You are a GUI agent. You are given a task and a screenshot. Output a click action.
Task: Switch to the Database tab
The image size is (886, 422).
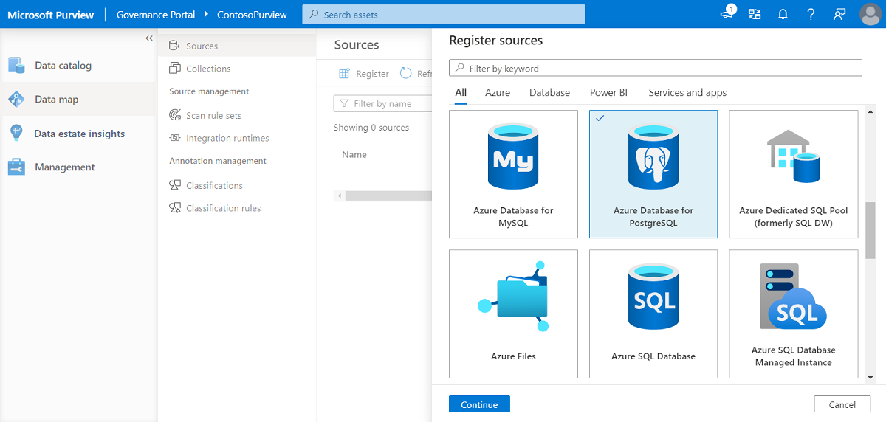tap(549, 92)
